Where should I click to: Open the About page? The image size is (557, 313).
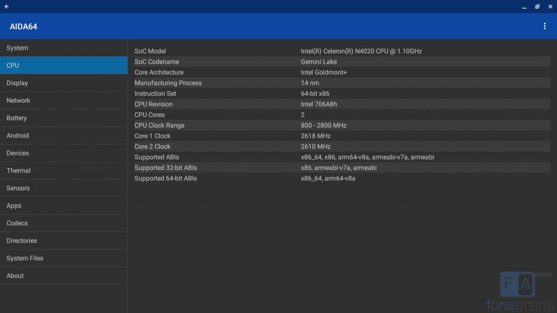click(x=64, y=276)
